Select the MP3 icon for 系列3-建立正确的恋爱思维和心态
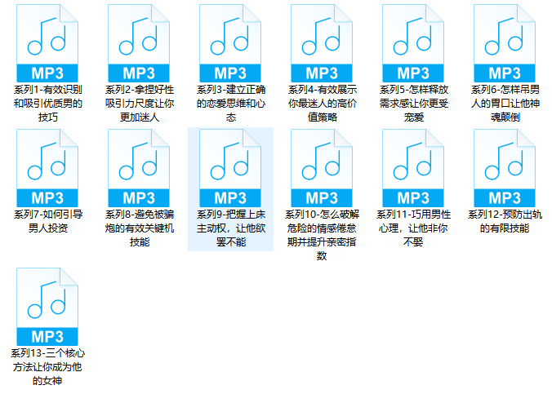 [230, 43]
